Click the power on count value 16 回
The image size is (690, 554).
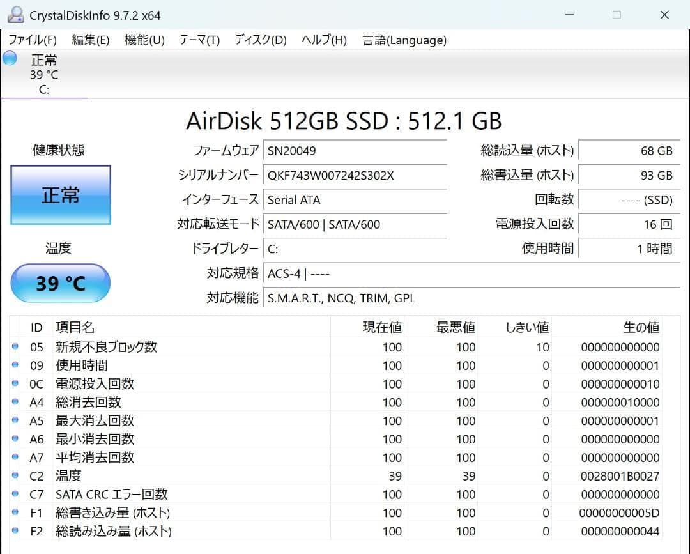pyautogui.click(x=629, y=224)
